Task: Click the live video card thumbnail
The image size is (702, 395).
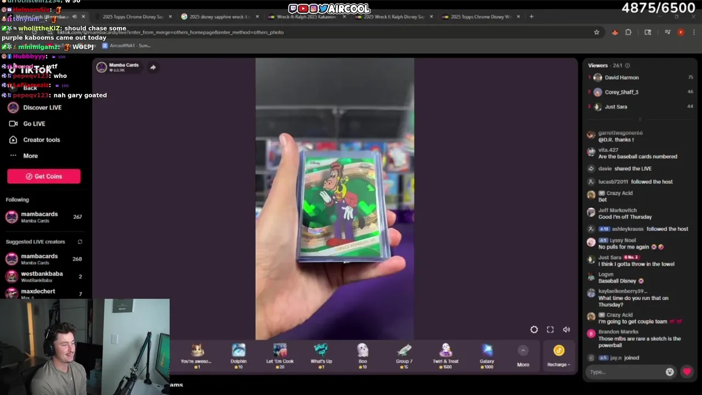Action: point(335,199)
